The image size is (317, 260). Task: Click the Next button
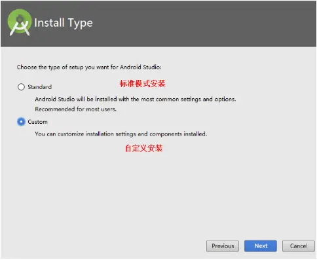pos(261,246)
